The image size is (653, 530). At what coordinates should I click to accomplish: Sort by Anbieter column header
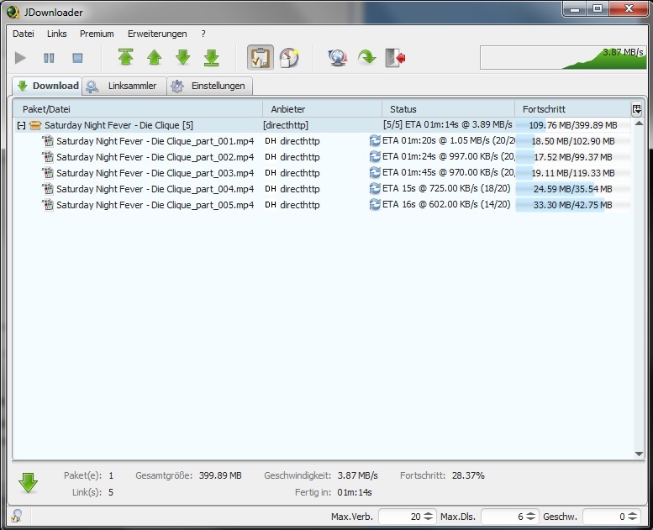[x=322, y=109]
